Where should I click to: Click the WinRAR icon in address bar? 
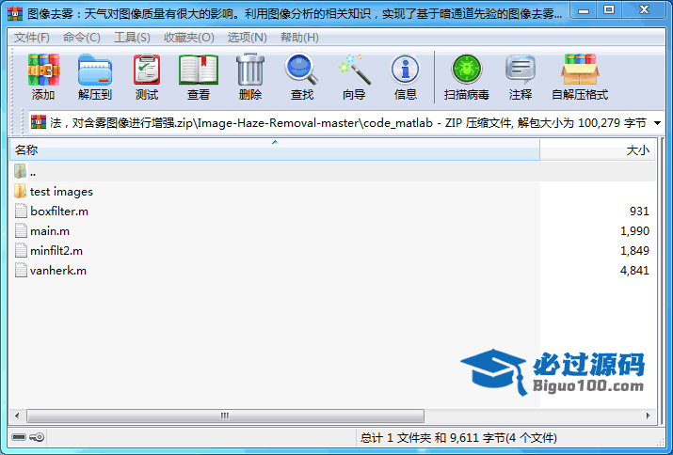click(x=39, y=122)
